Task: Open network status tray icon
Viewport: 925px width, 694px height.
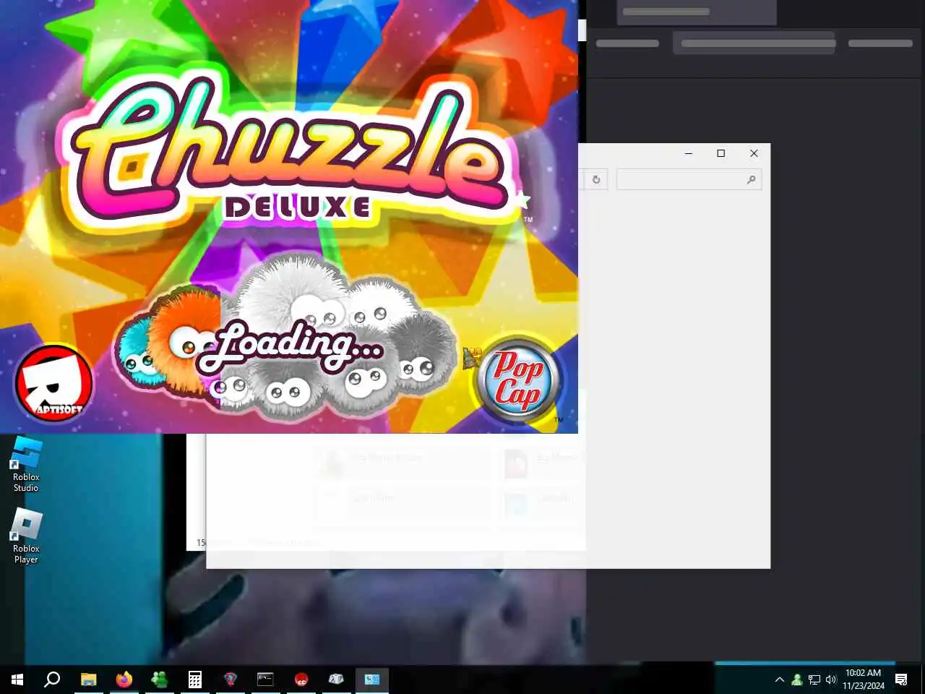Action: (814, 680)
